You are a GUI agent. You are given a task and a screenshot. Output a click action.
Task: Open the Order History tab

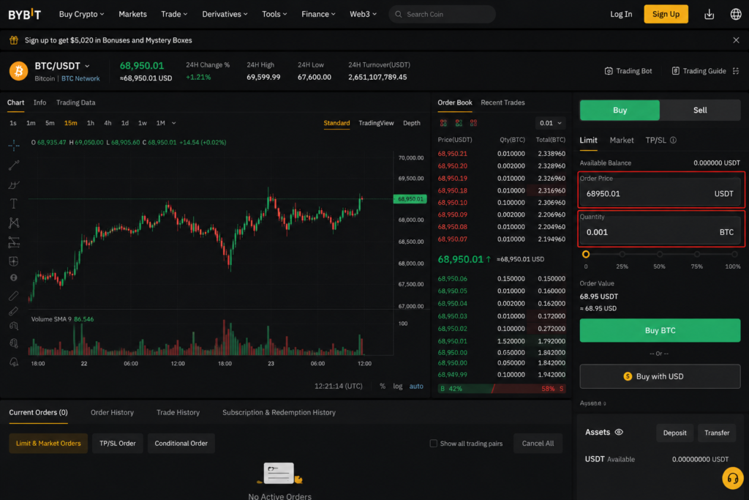112,412
